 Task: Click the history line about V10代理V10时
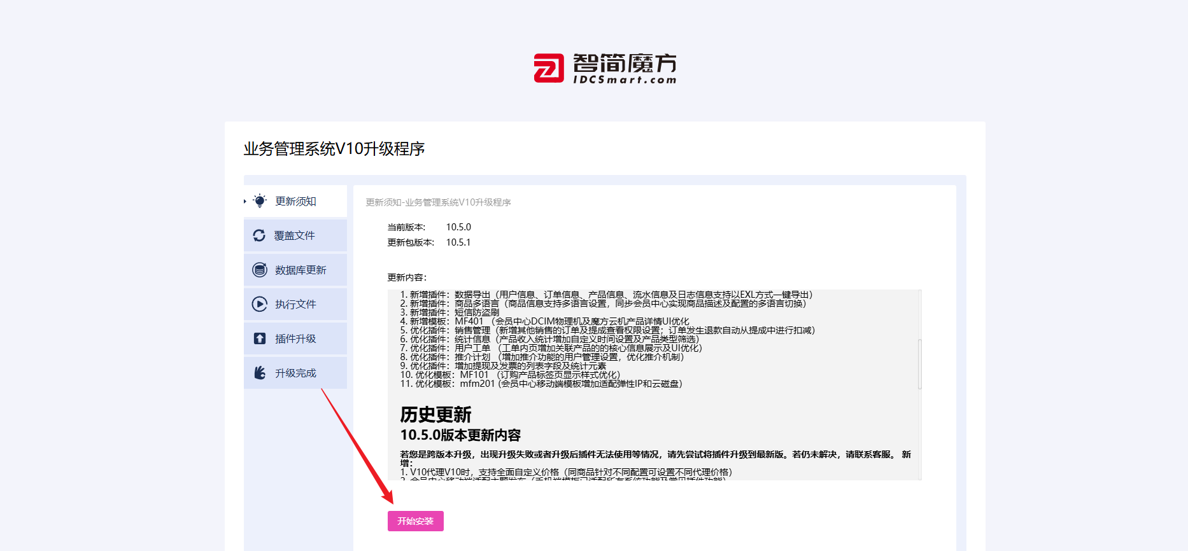click(x=566, y=472)
